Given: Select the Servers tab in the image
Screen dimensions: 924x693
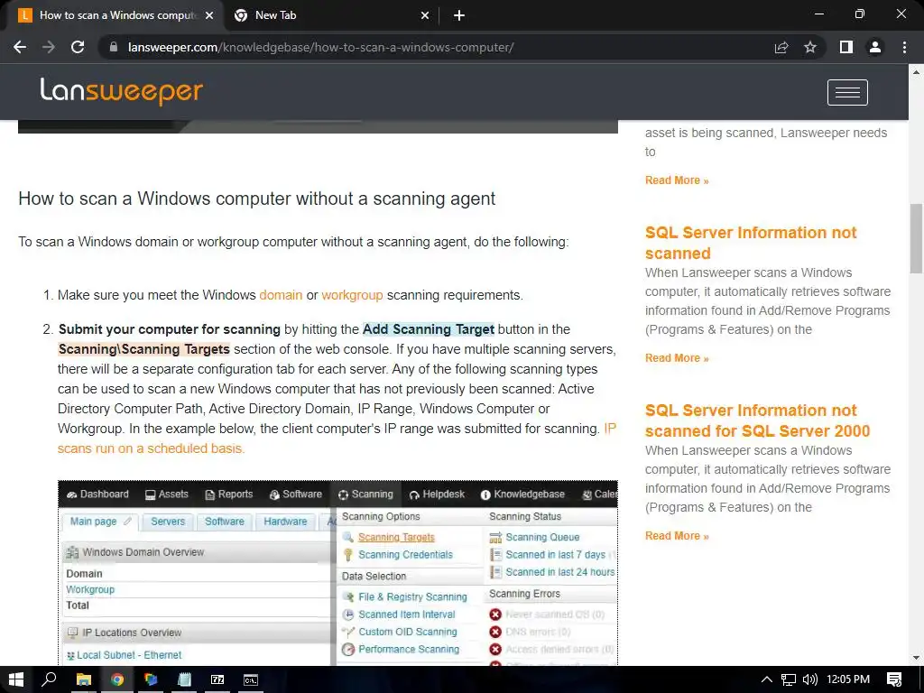Looking at the screenshot, I should [x=167, y=522].
